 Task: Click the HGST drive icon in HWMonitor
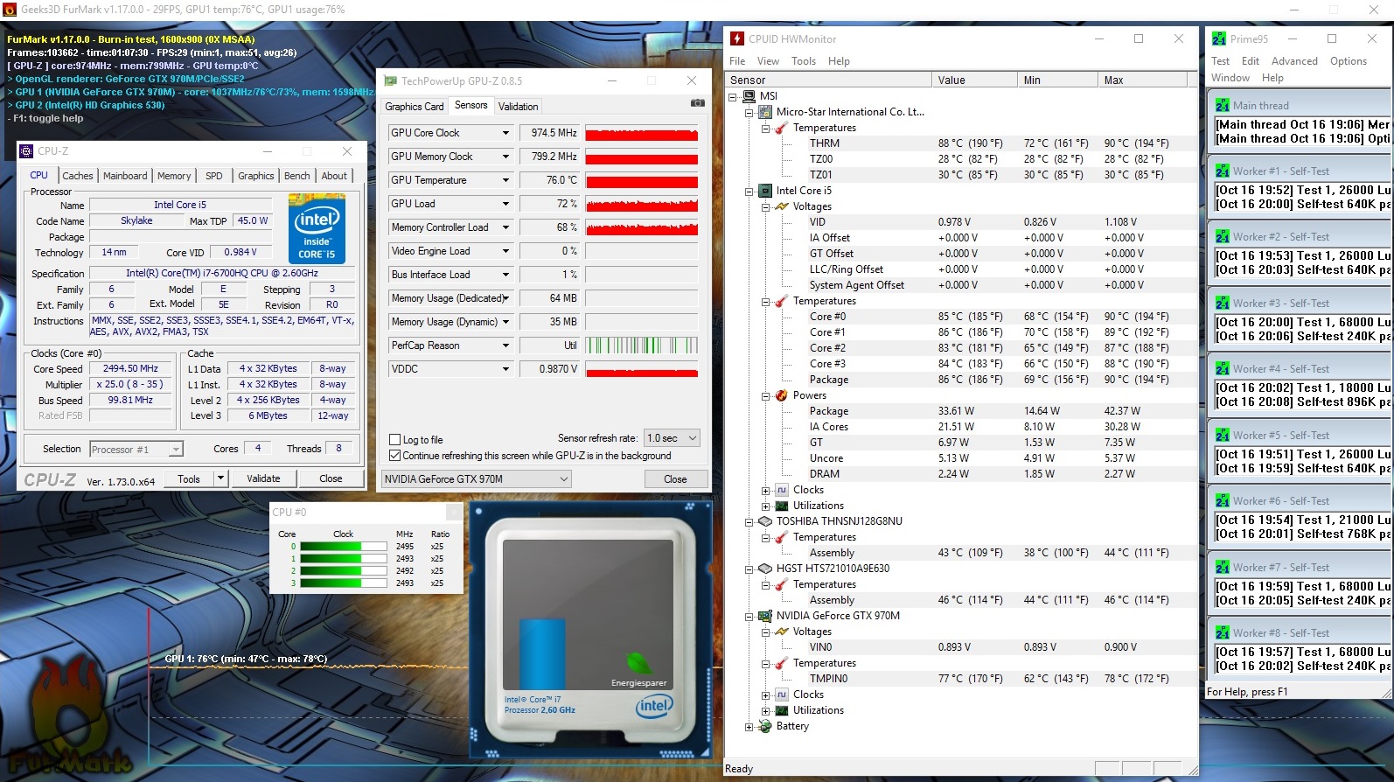(x=765, y=569)
